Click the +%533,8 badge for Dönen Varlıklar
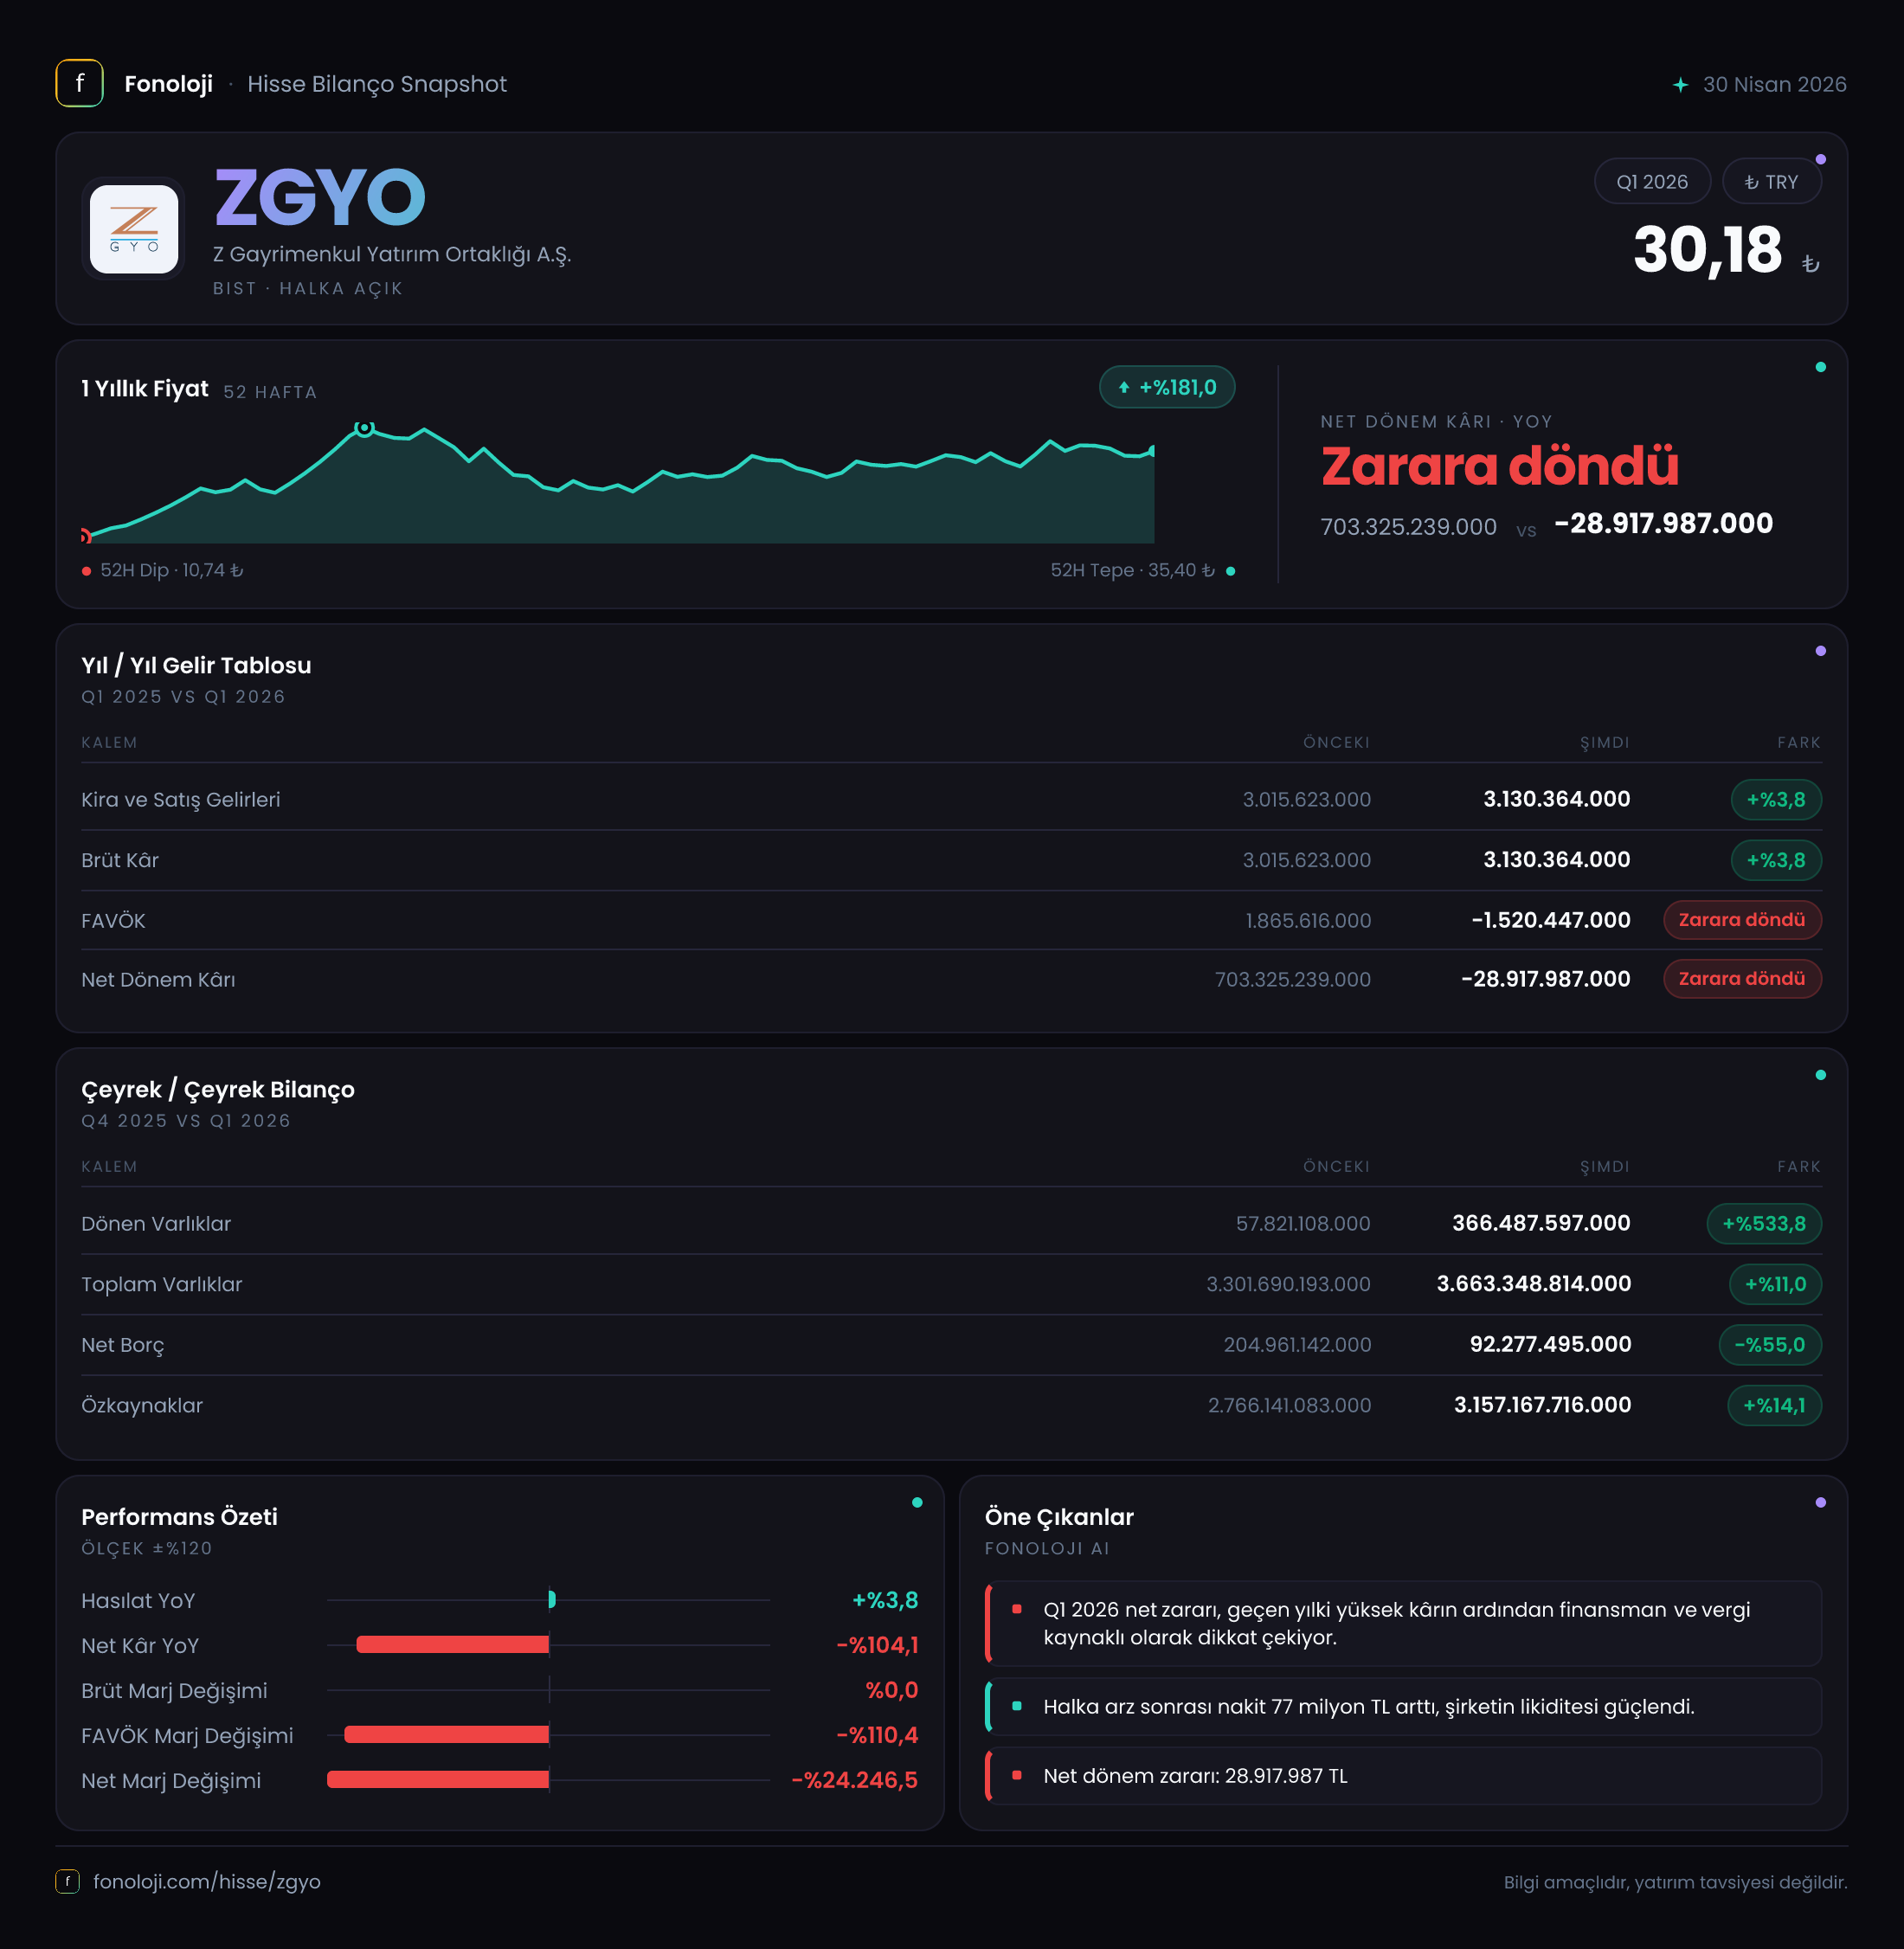 point(1764,1223)
